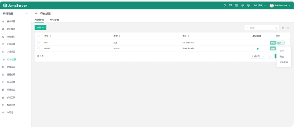Open the notification bell in the header
This screenshot has width=294, height=127.
click(225, 6)
